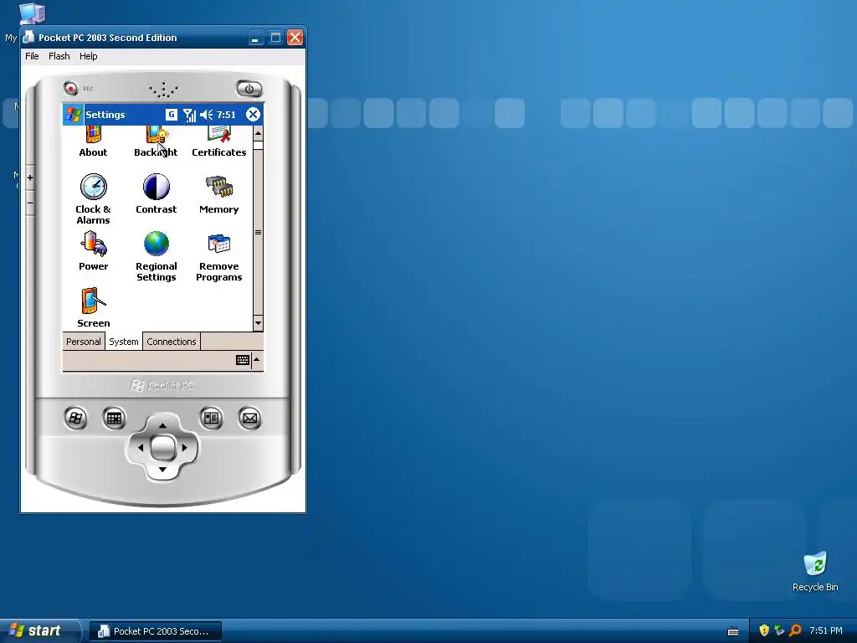Click the emulator window title bar icon
857x643 pixels.
tap(28, 37)
